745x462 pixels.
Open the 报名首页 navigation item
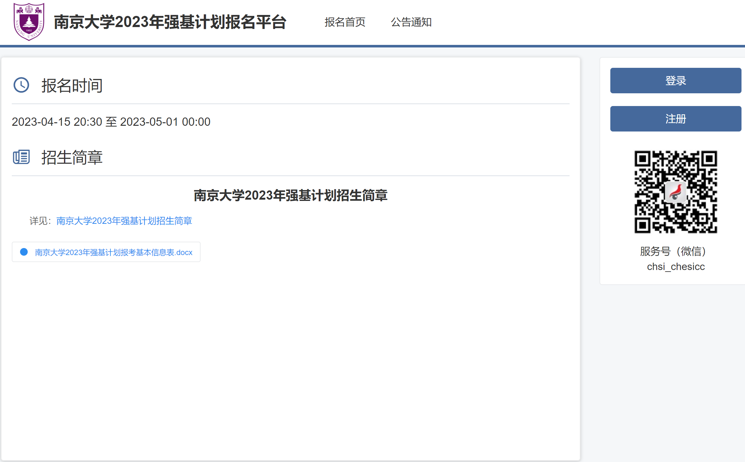345,22
